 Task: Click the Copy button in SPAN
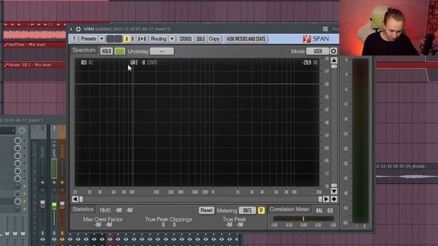point(214,39)
